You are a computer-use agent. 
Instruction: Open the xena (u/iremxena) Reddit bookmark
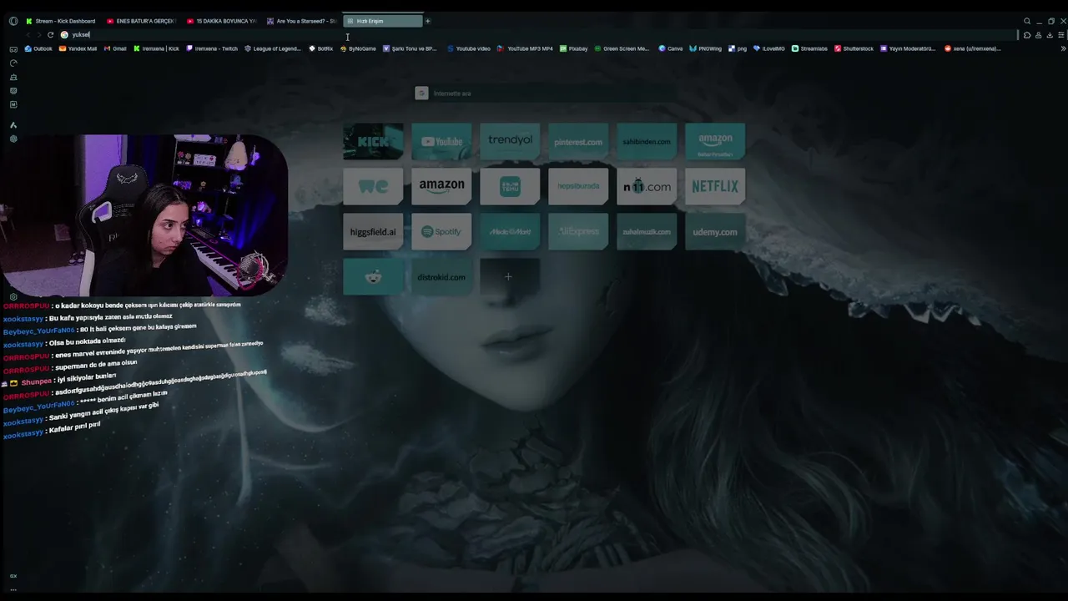point(972,48)
